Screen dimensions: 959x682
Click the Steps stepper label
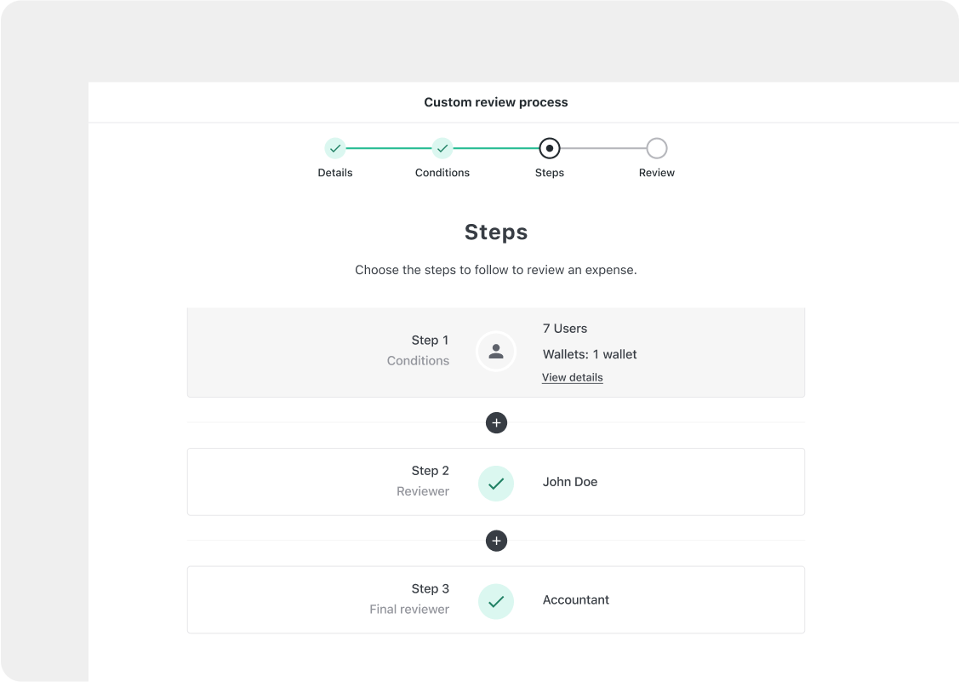[549, 173]
